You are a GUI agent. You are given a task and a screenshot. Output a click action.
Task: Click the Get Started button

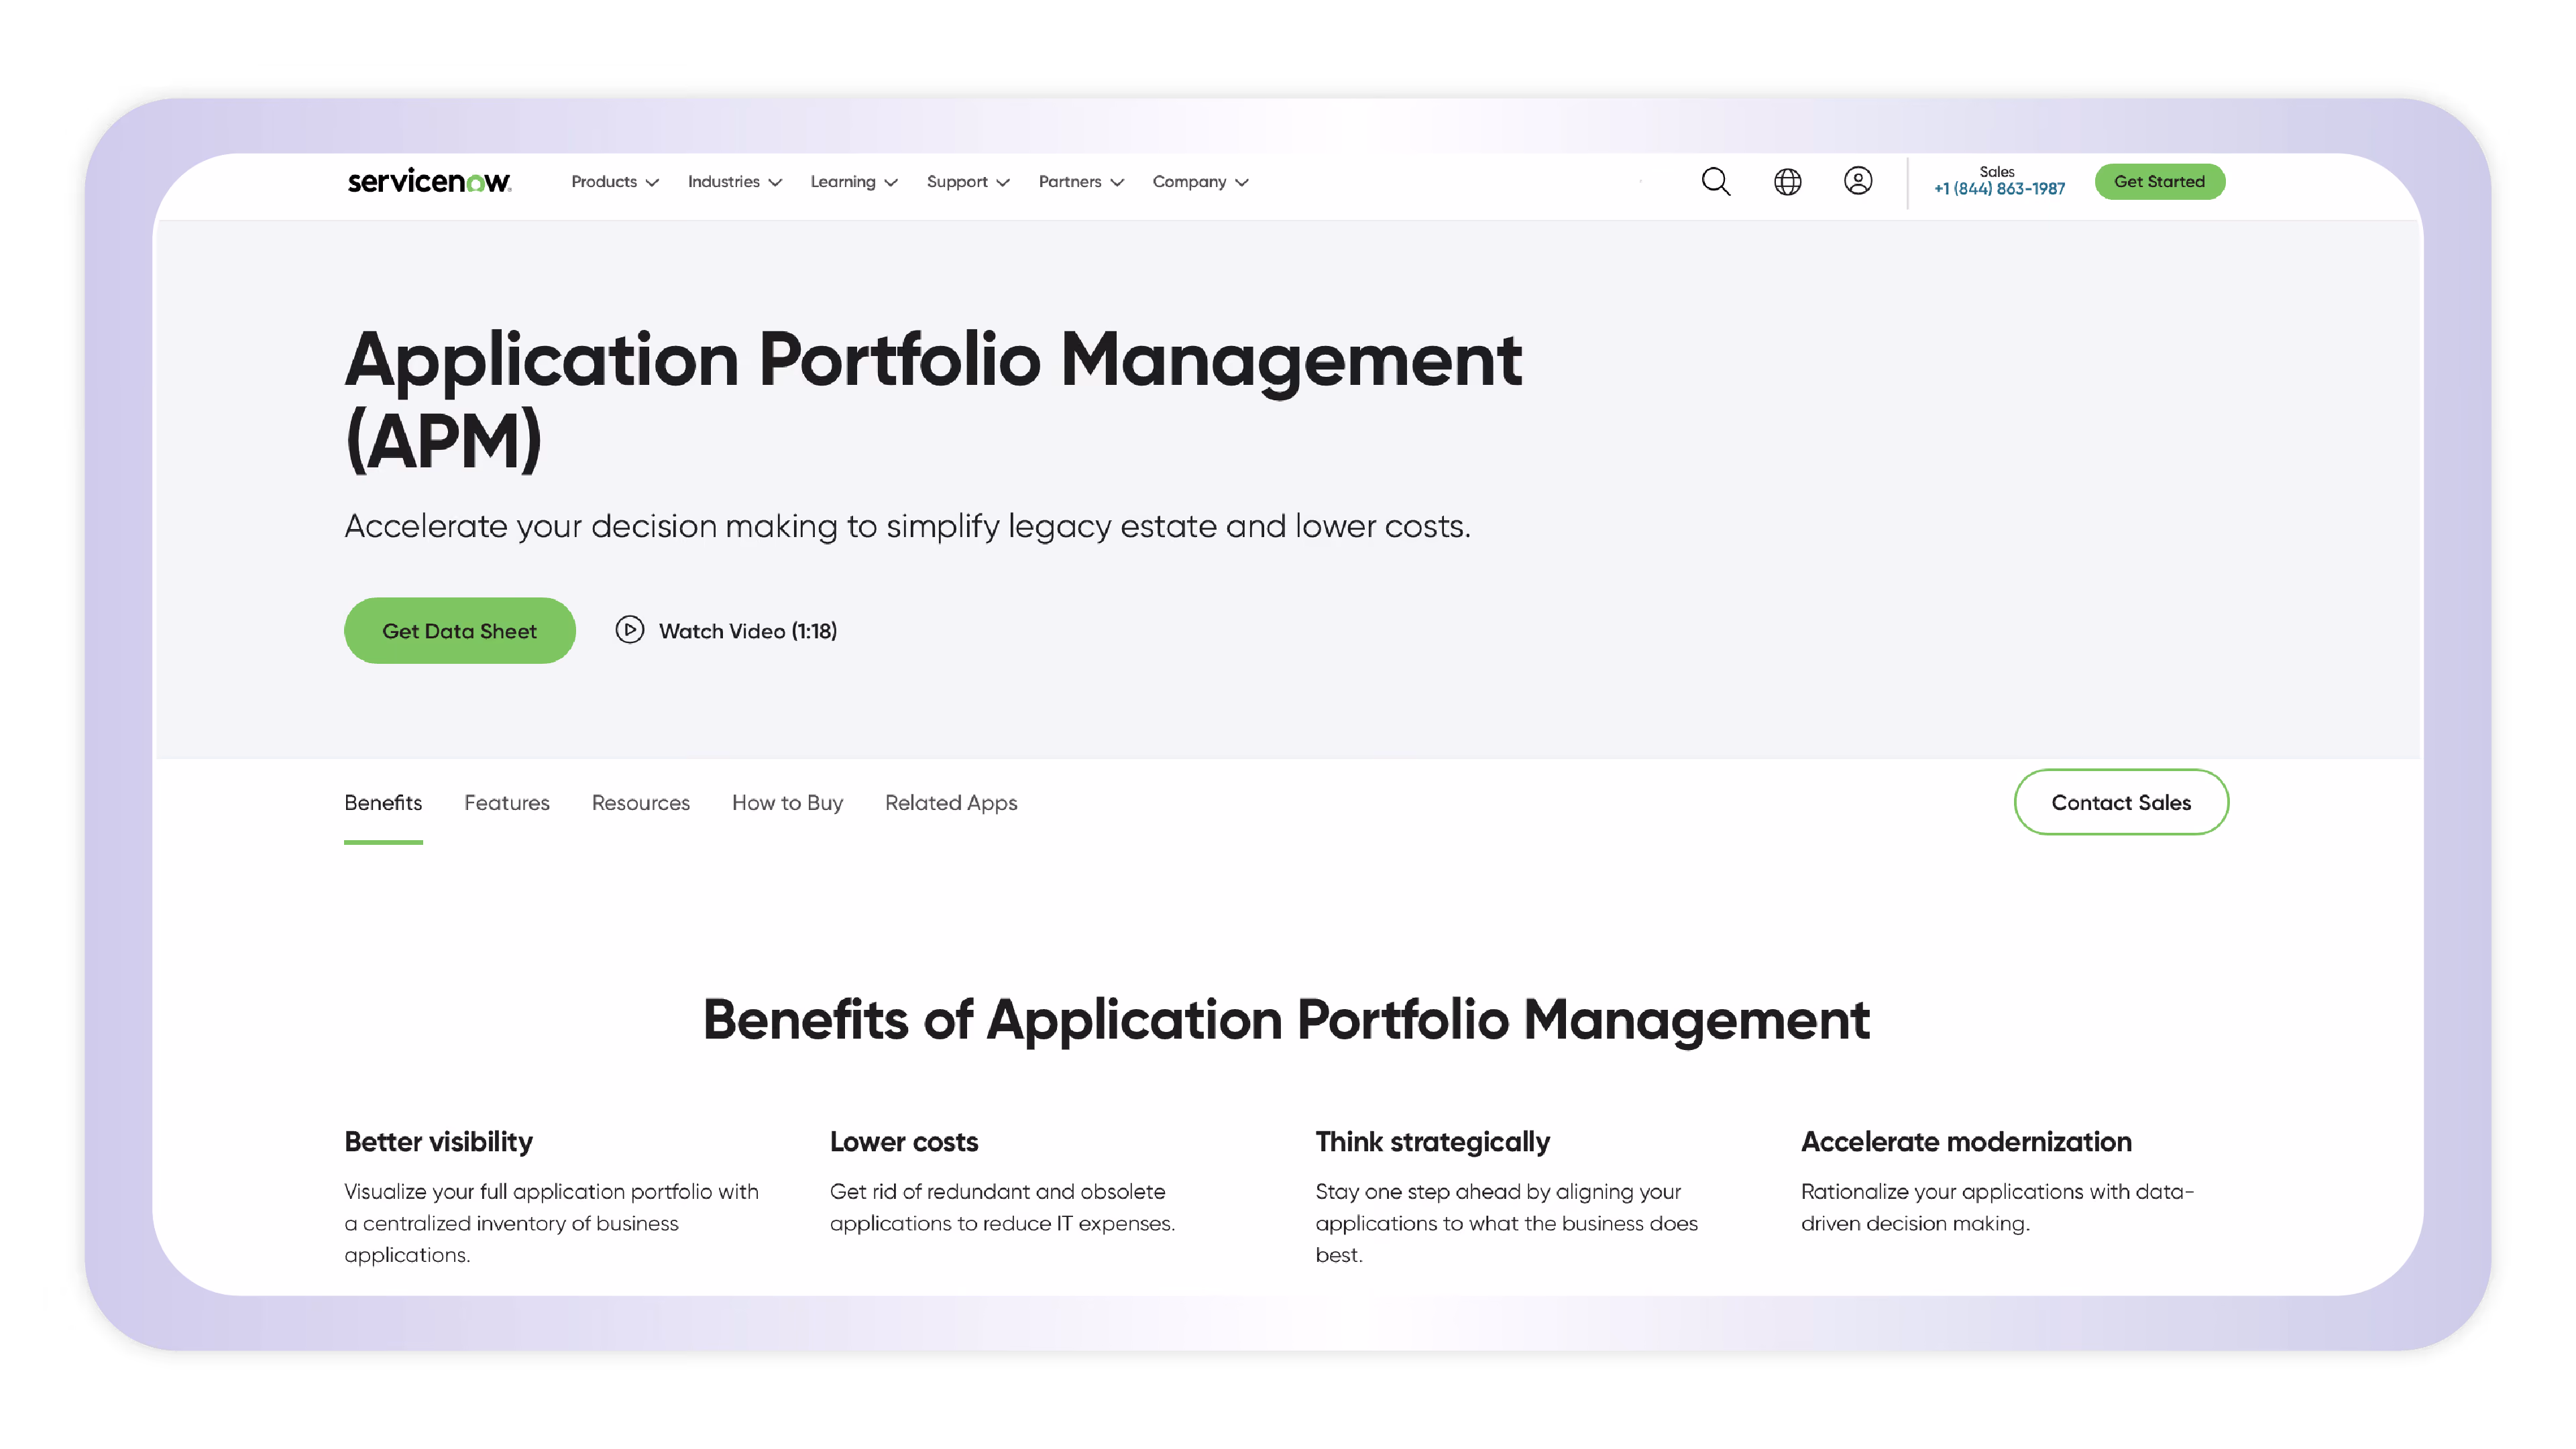coord(2159,182)
